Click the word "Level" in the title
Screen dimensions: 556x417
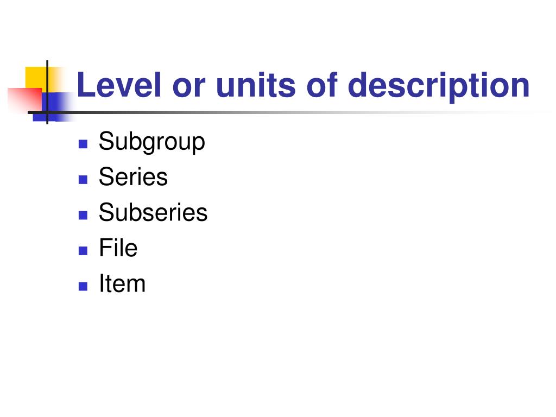click(x=119, y=84)
